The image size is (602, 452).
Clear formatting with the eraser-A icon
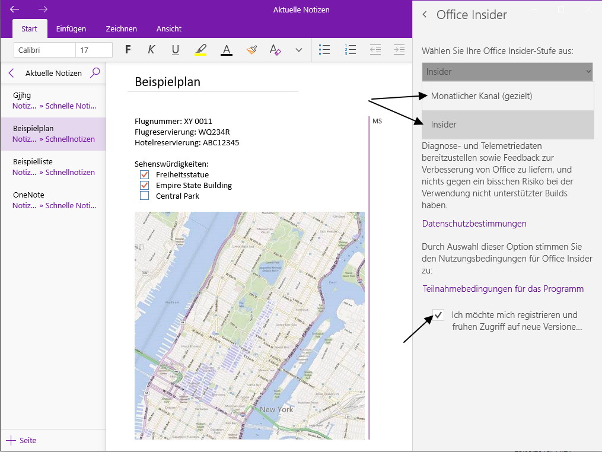click(x=275, y=50)
